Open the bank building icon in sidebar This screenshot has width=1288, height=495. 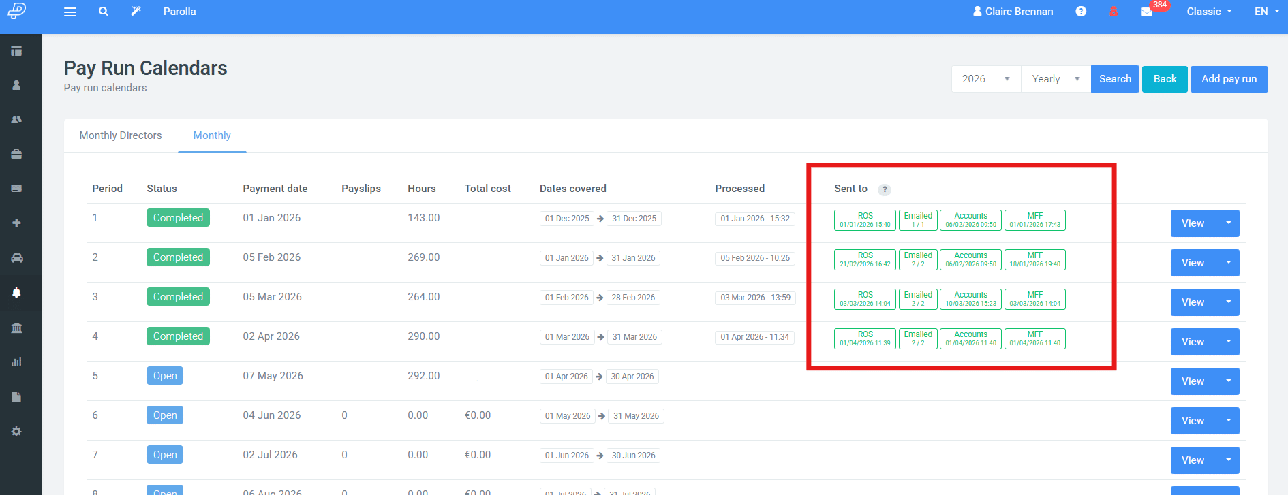(17, 328)
